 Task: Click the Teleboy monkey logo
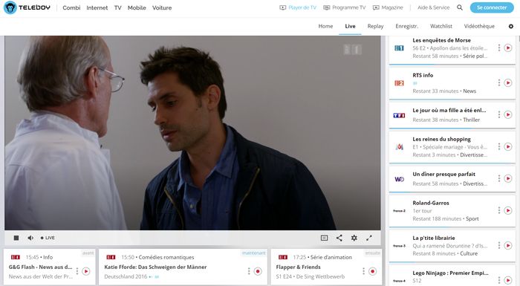(x=10, y=7)
